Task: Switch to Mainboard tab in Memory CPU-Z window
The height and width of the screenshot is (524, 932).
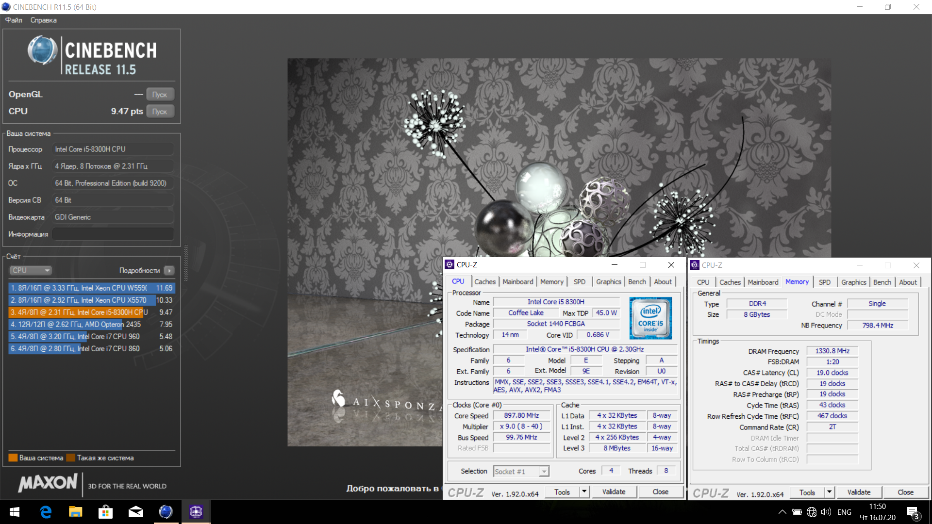Action: 763,282
